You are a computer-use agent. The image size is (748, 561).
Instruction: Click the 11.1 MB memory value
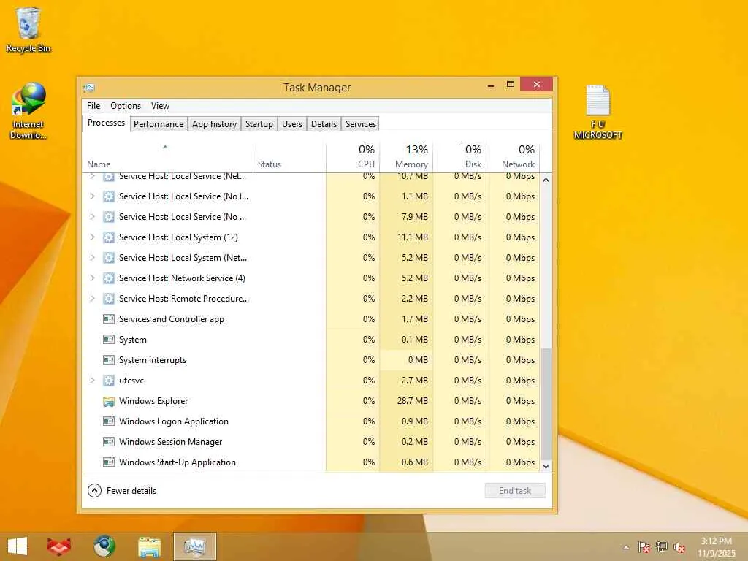point(414,237)
